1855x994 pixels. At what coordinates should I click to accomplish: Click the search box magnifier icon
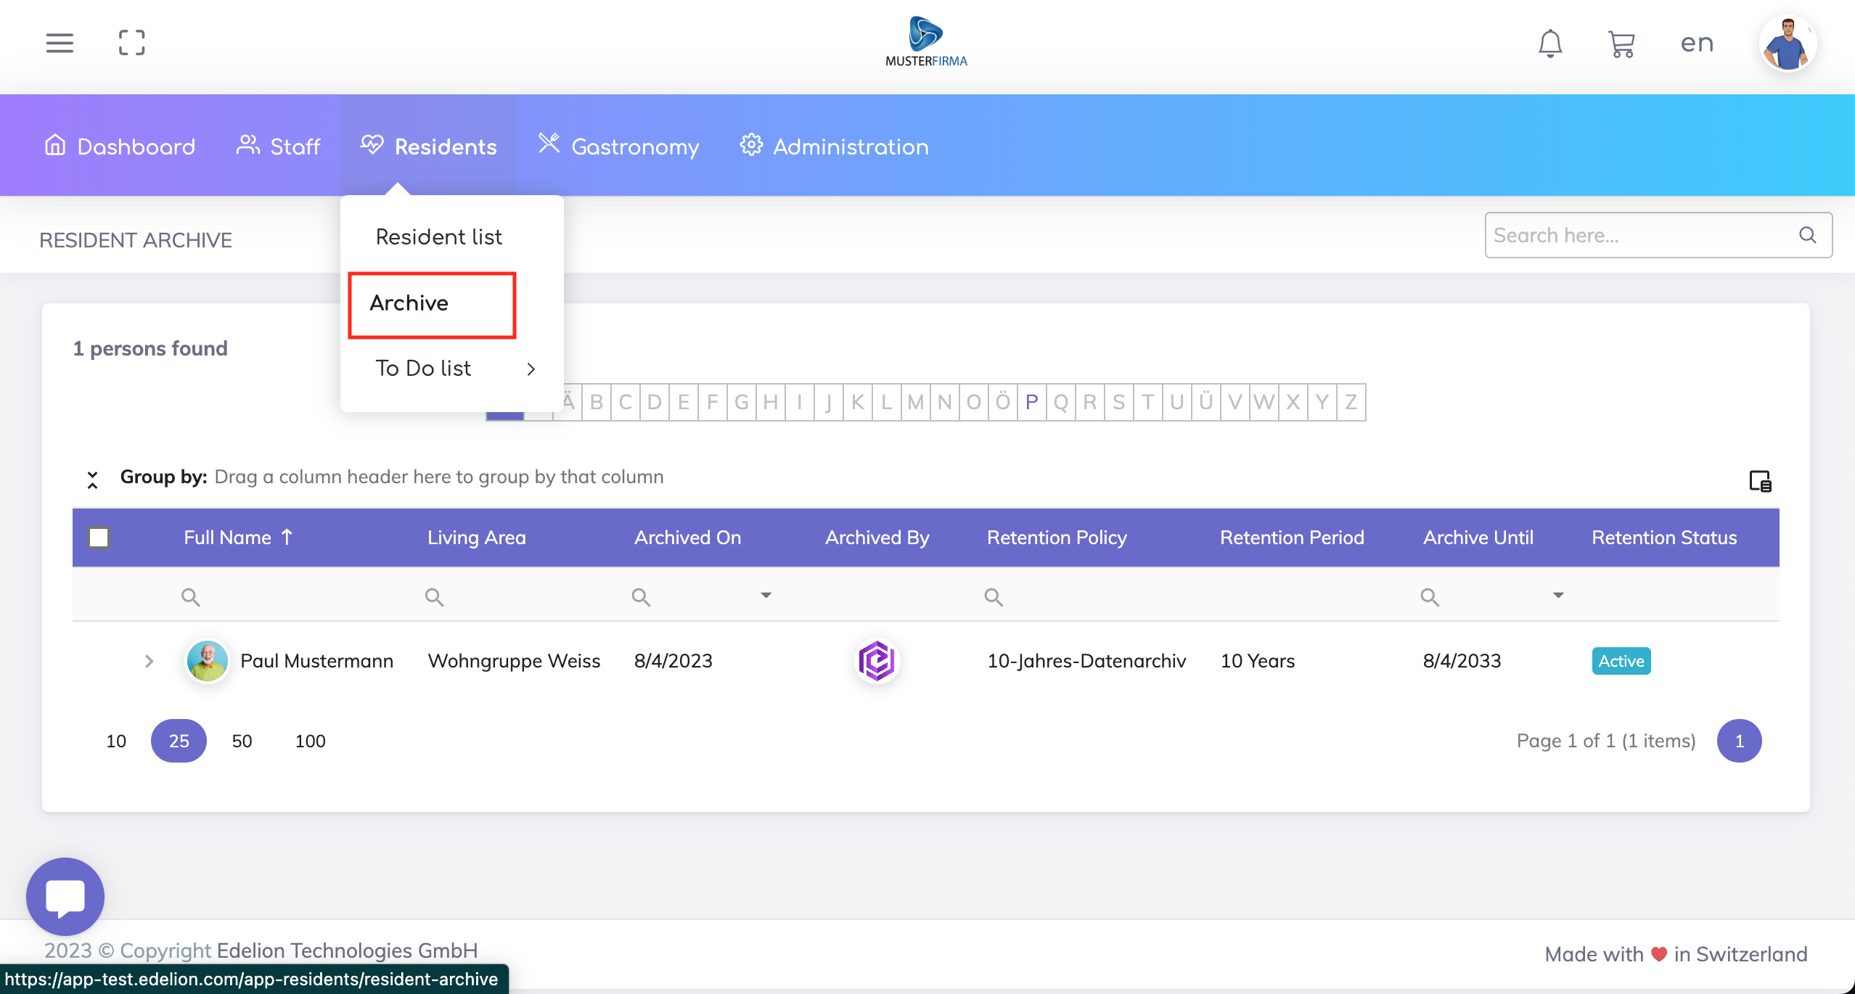click(x=1808, y=235)
